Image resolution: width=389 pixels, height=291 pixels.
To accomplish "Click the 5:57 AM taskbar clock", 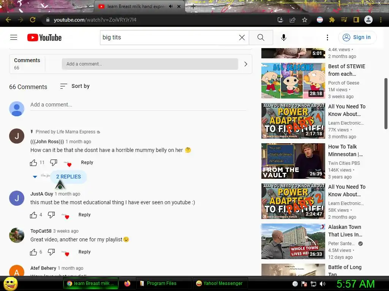I will click(x=356, y=284).
